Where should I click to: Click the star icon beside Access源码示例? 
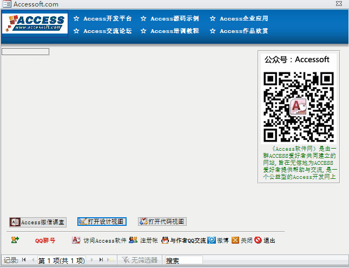click(143, 18)
